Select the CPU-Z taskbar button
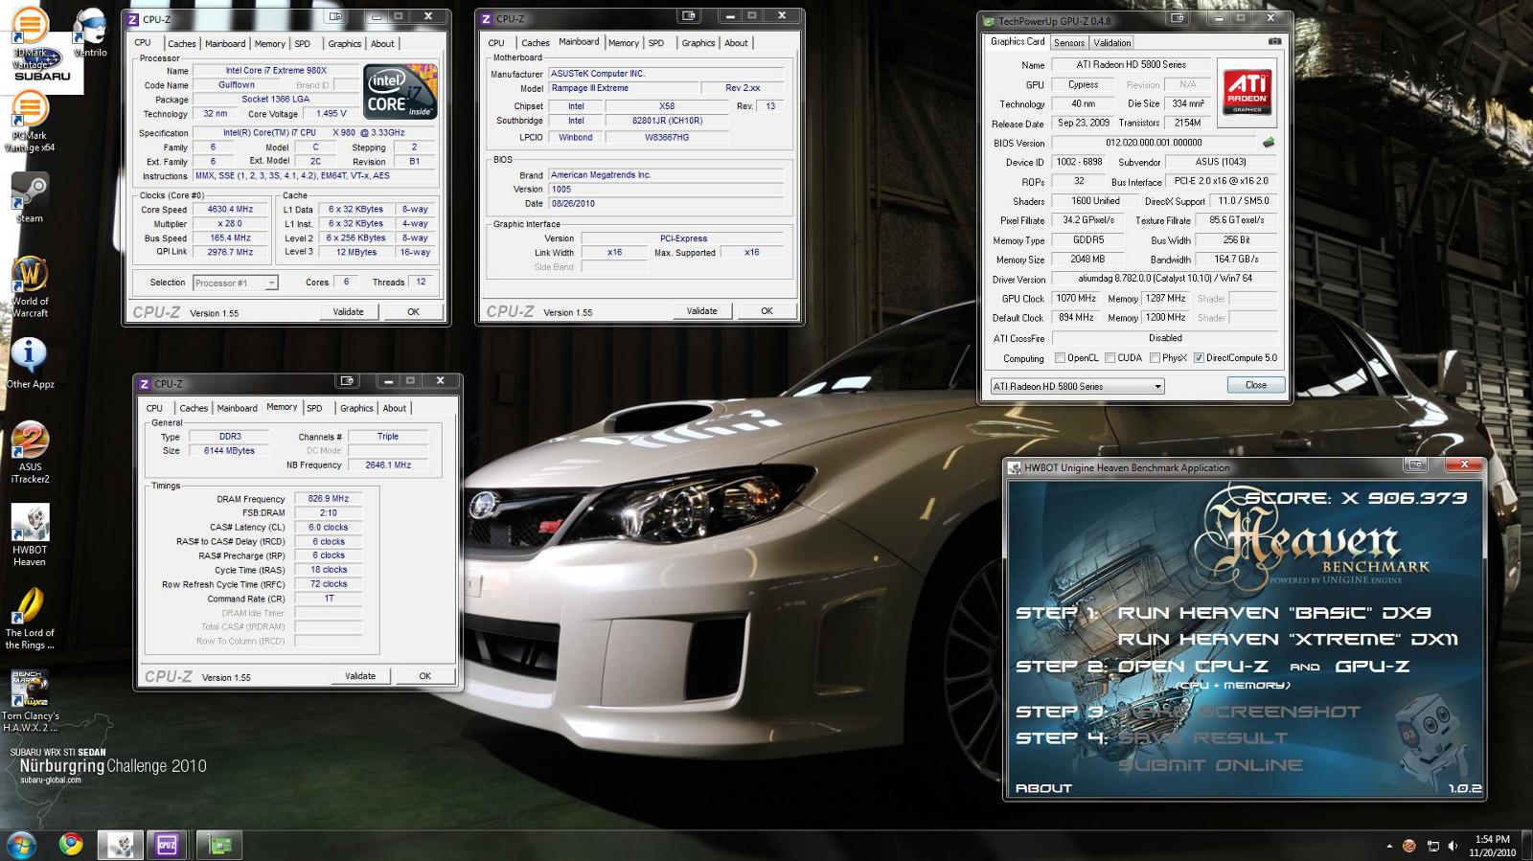This screenshot has height=861, width=1533. [168, 845]
